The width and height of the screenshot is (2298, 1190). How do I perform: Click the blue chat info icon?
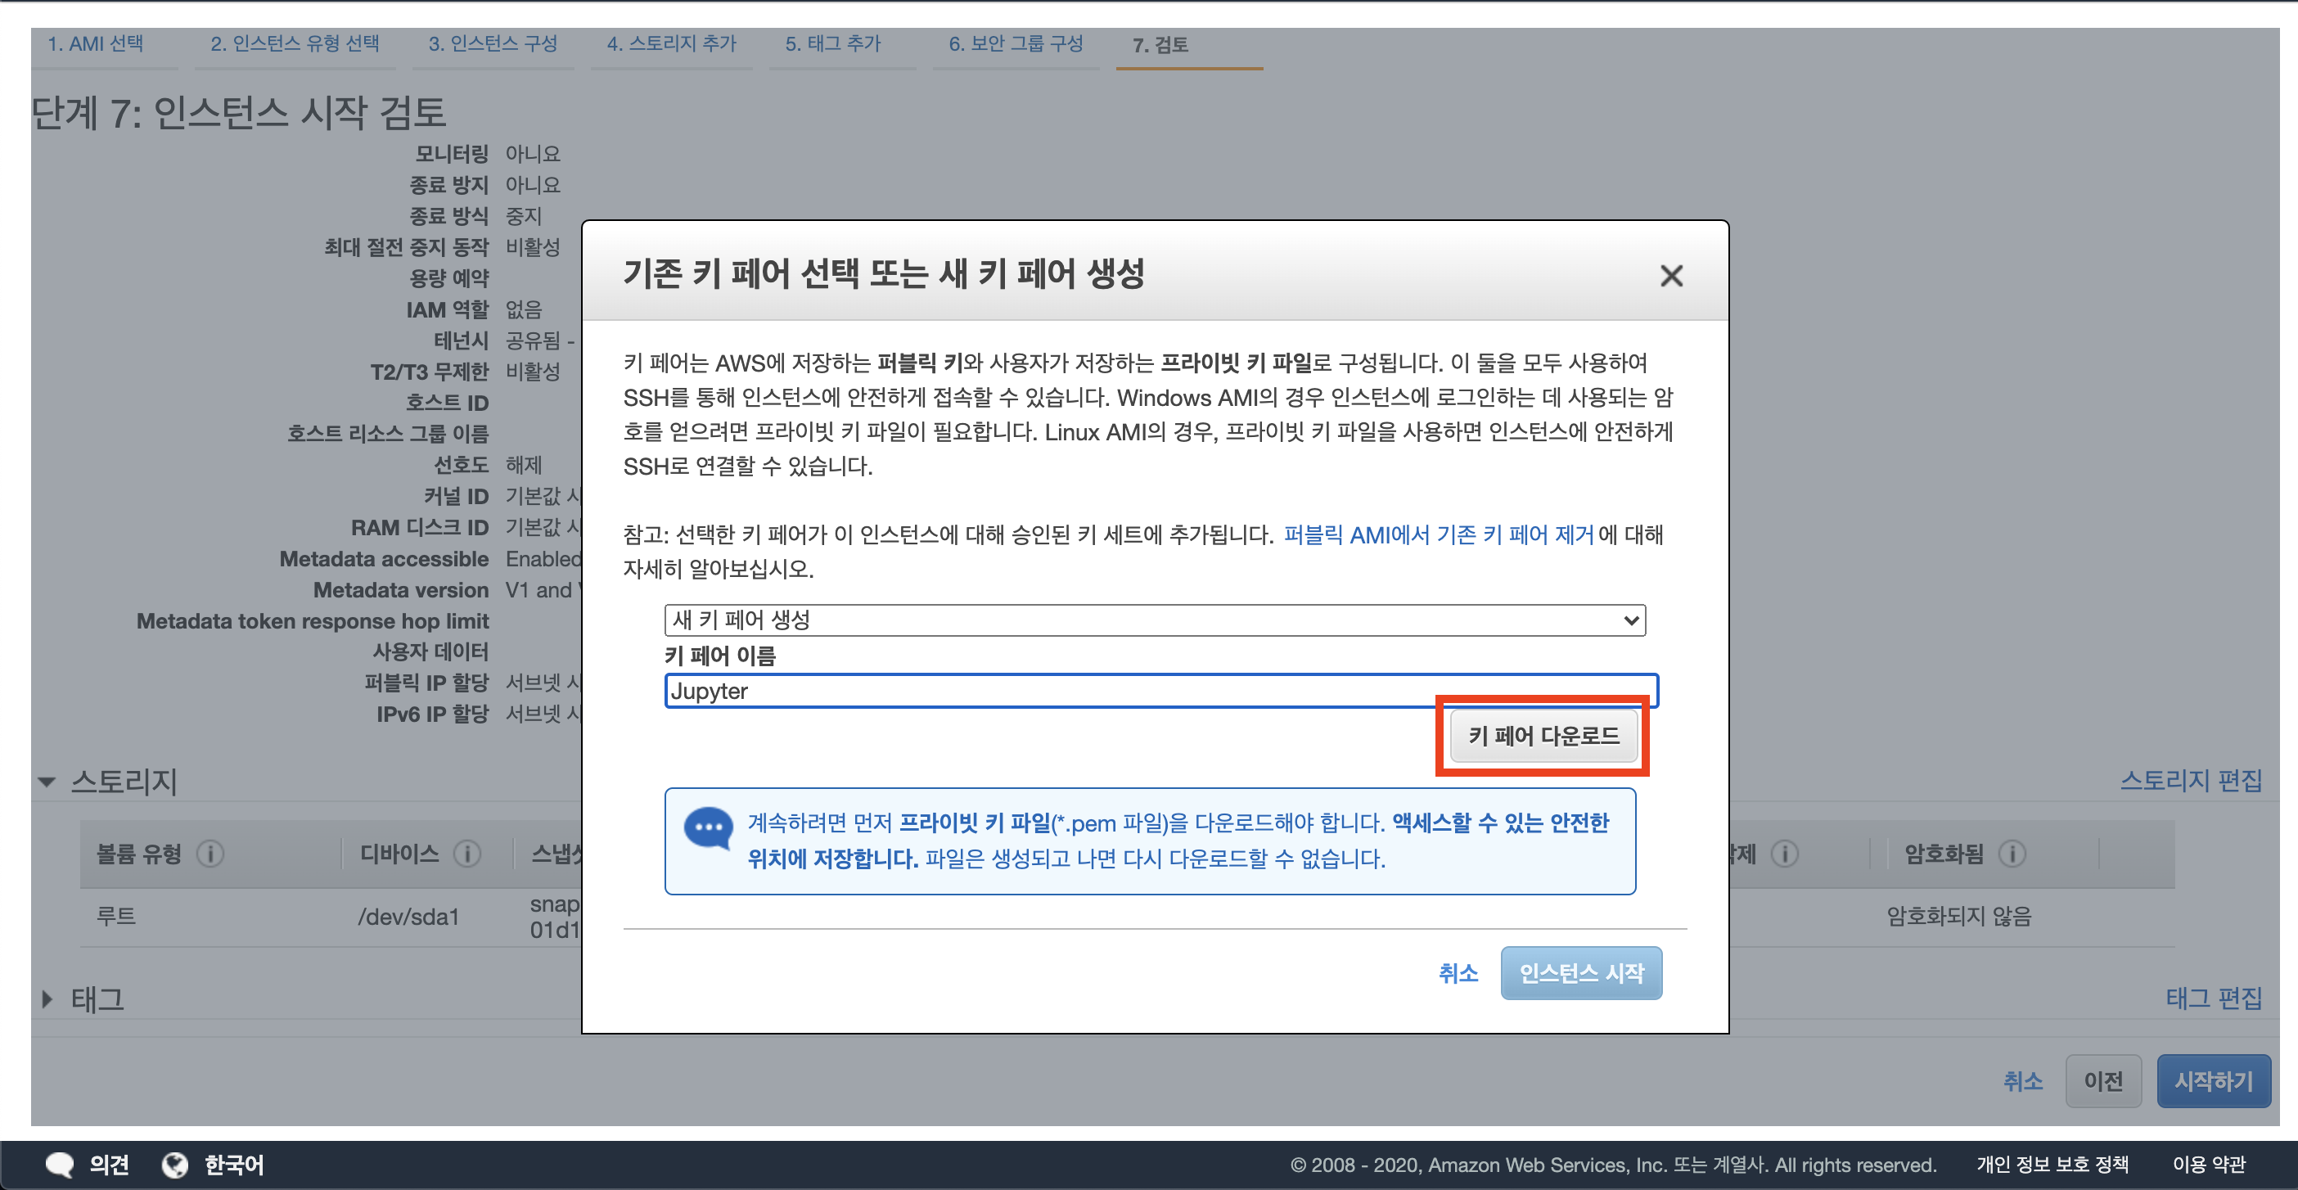click(709, 827)
